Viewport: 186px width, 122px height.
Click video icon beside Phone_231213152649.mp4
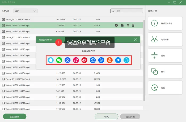(3, 19)
